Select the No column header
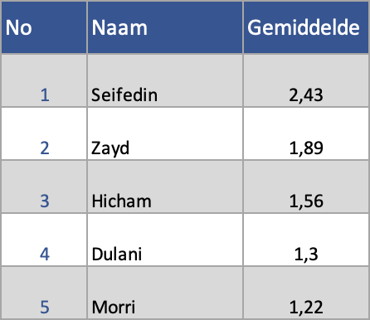 point(44,27)
